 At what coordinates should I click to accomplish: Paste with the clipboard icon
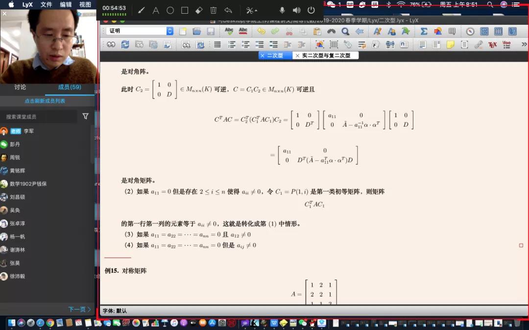(317, 31)
